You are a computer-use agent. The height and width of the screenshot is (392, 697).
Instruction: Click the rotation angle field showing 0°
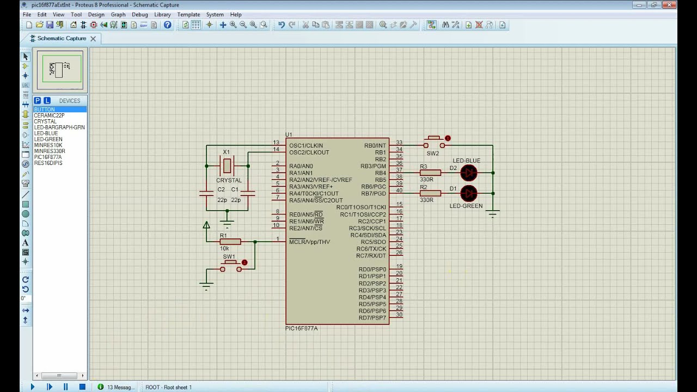(x=25, y=298)
